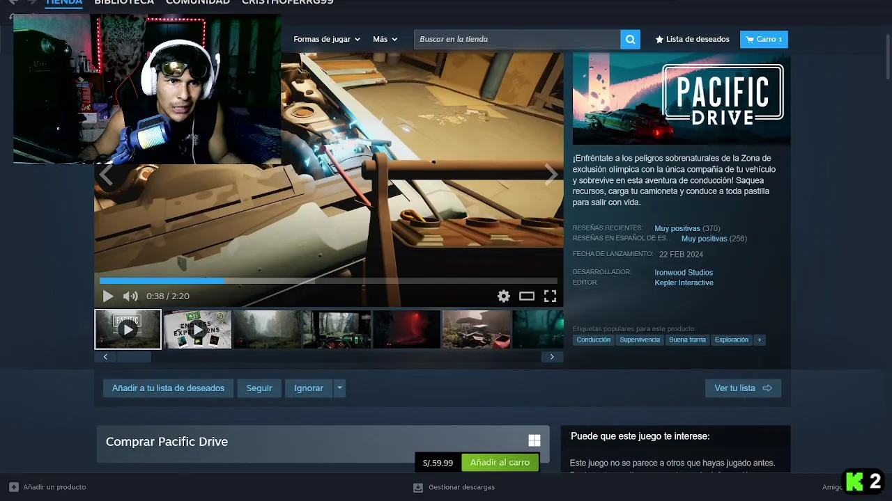Screen dimensions: 892x501
Task: Open Kepler Interactive publisher link
Action: [x=684, y=283]
